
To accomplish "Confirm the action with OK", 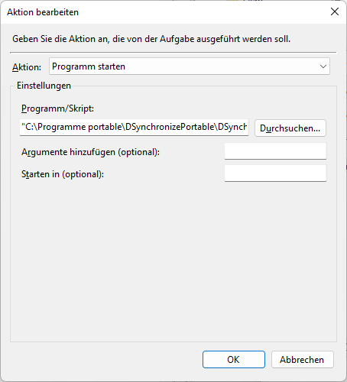I will [x=234, y=359].
